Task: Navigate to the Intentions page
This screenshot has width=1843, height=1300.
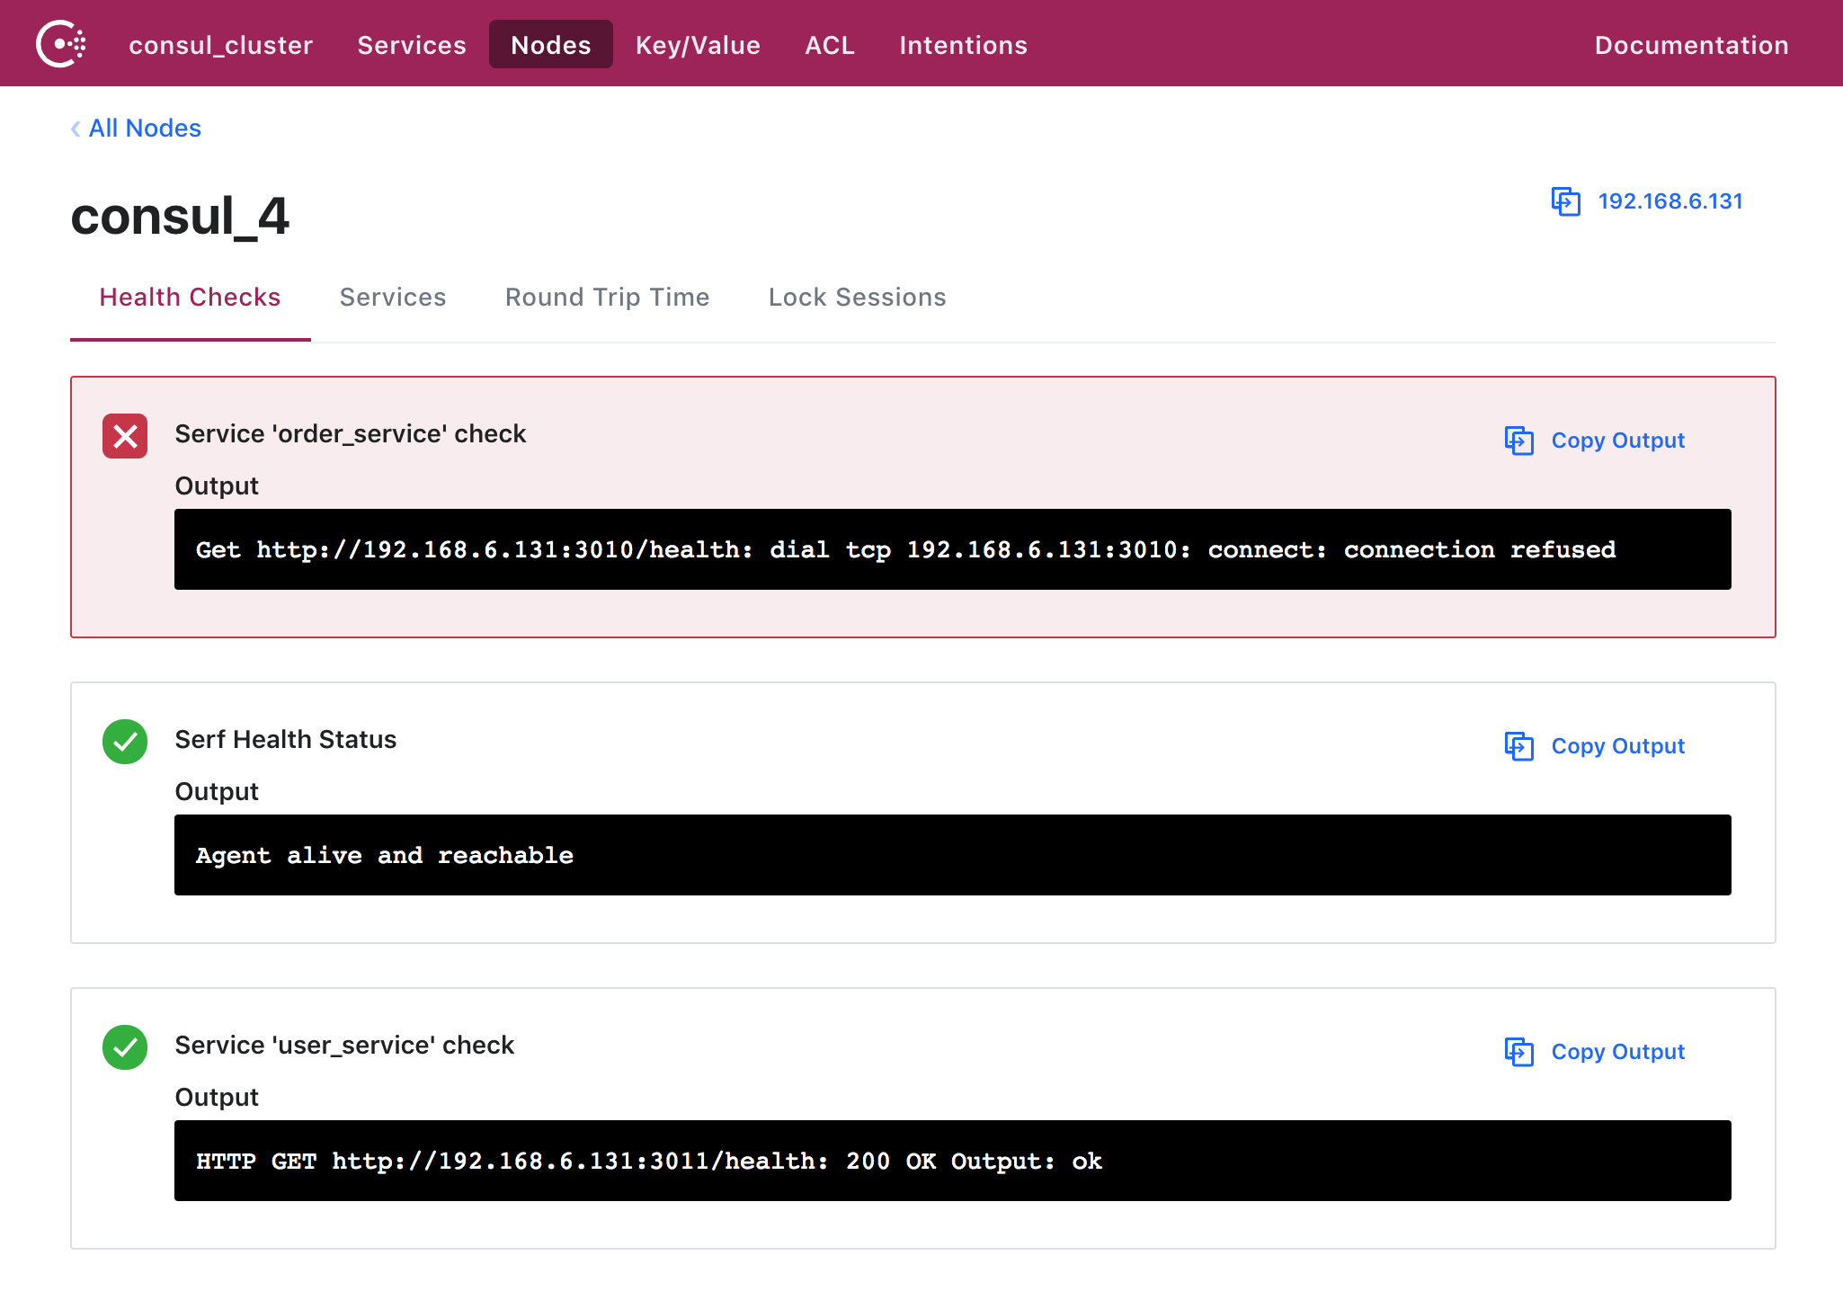Action: pos(963,44)
